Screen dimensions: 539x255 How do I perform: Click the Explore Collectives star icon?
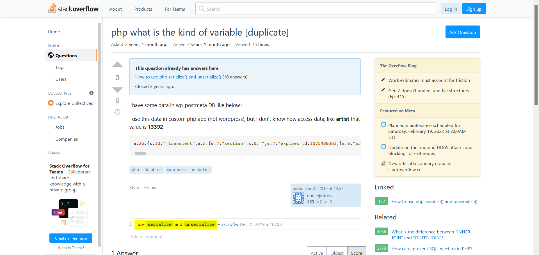tap(51, 103)
